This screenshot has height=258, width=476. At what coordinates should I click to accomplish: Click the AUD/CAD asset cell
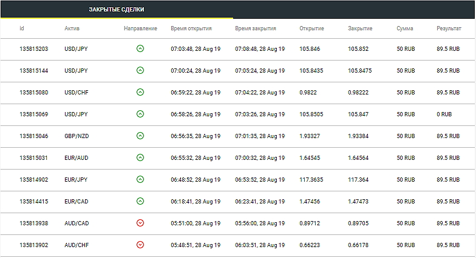(76, 223)
